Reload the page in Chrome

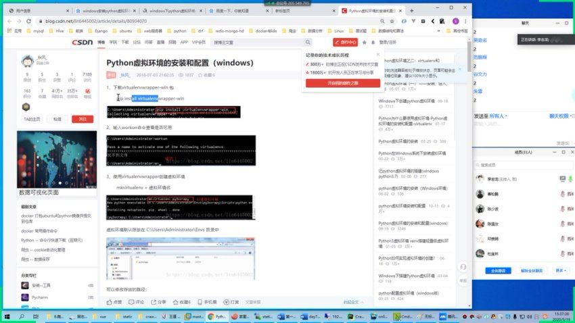[28, 21]
